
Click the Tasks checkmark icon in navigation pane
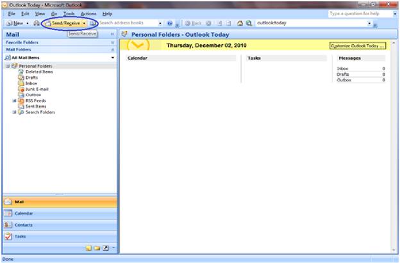8,236
